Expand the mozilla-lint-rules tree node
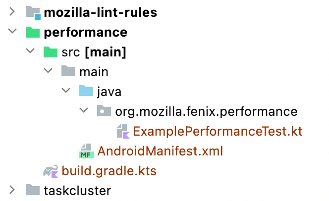Screen dimensions: 329x201 12,12
